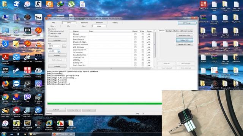Switch to the History sub-tab
The width and height of the screenshot is (243, 136).
(53, 26)
